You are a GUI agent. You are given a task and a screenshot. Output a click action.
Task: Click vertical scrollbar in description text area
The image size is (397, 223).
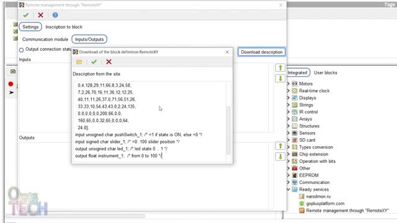point(228,130)
